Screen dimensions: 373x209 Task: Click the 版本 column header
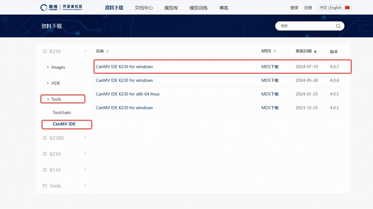pos(334,52)
